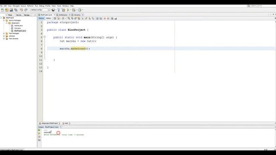Click the main breadcrumb item
This screenshot has height=155, width=276.
(66, 123)
